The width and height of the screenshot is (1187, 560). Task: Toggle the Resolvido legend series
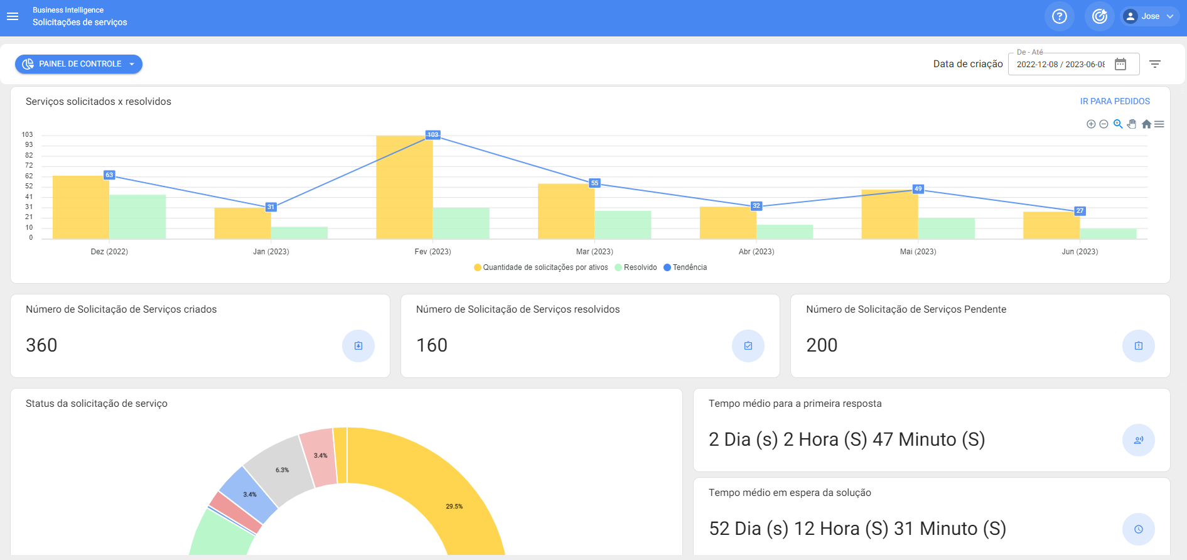tap(636, 267)
